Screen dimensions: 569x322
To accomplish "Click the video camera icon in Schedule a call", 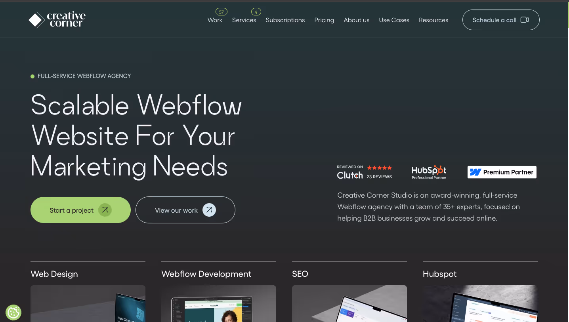I will (525, 20).
